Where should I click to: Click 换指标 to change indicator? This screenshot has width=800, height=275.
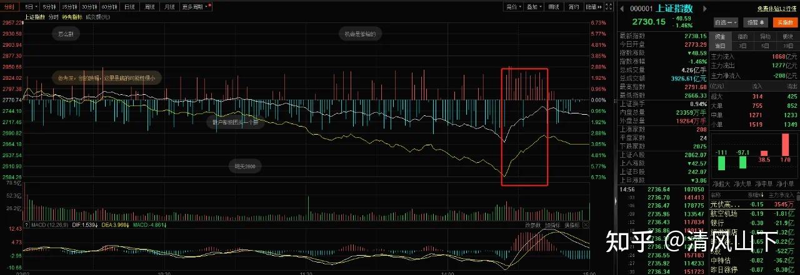click(572, 225)
